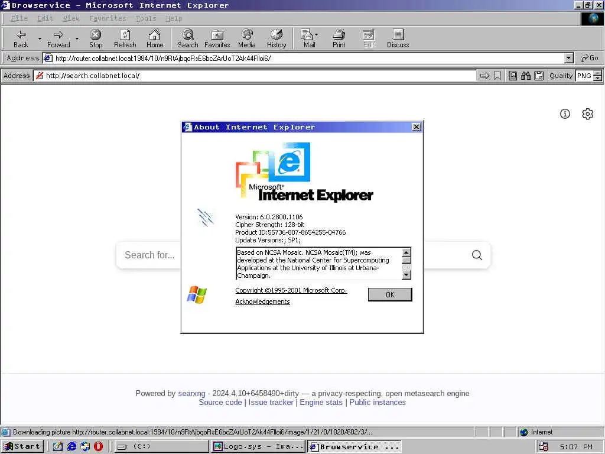Screen dimensions: 605x454
Task: Click the Browservice bookmark ribbon icon
Action: point(497,76)
